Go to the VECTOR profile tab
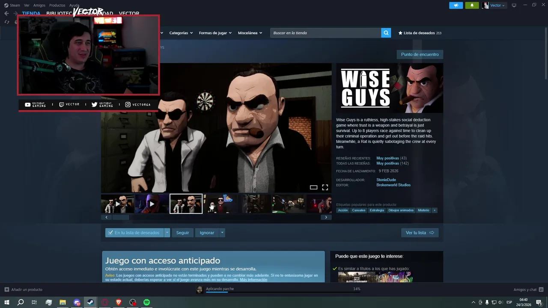The height and width of the screenshot is (308, 548). [x=129, y=14]
